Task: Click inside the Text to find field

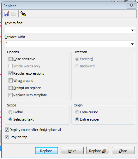Action: pos(68,30)
